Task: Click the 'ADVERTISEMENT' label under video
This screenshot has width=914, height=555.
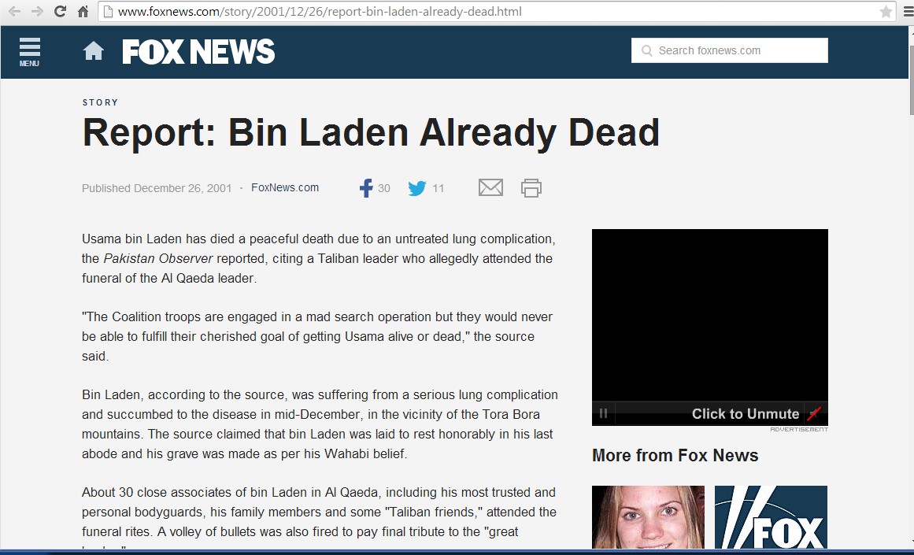Action: point(799,429)
